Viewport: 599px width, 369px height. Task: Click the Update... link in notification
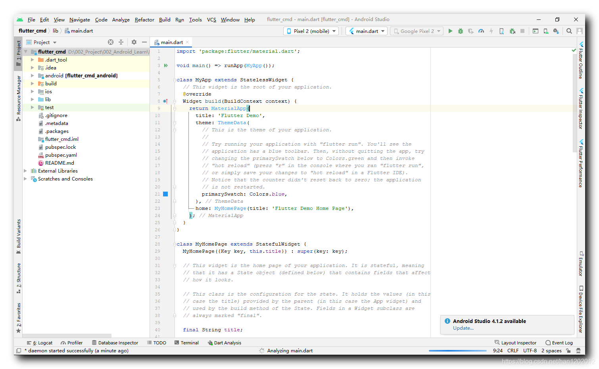tap(463, 328)
